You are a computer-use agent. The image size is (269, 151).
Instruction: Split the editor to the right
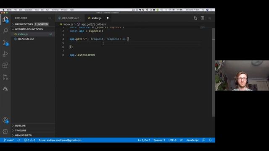coord(203,18)
